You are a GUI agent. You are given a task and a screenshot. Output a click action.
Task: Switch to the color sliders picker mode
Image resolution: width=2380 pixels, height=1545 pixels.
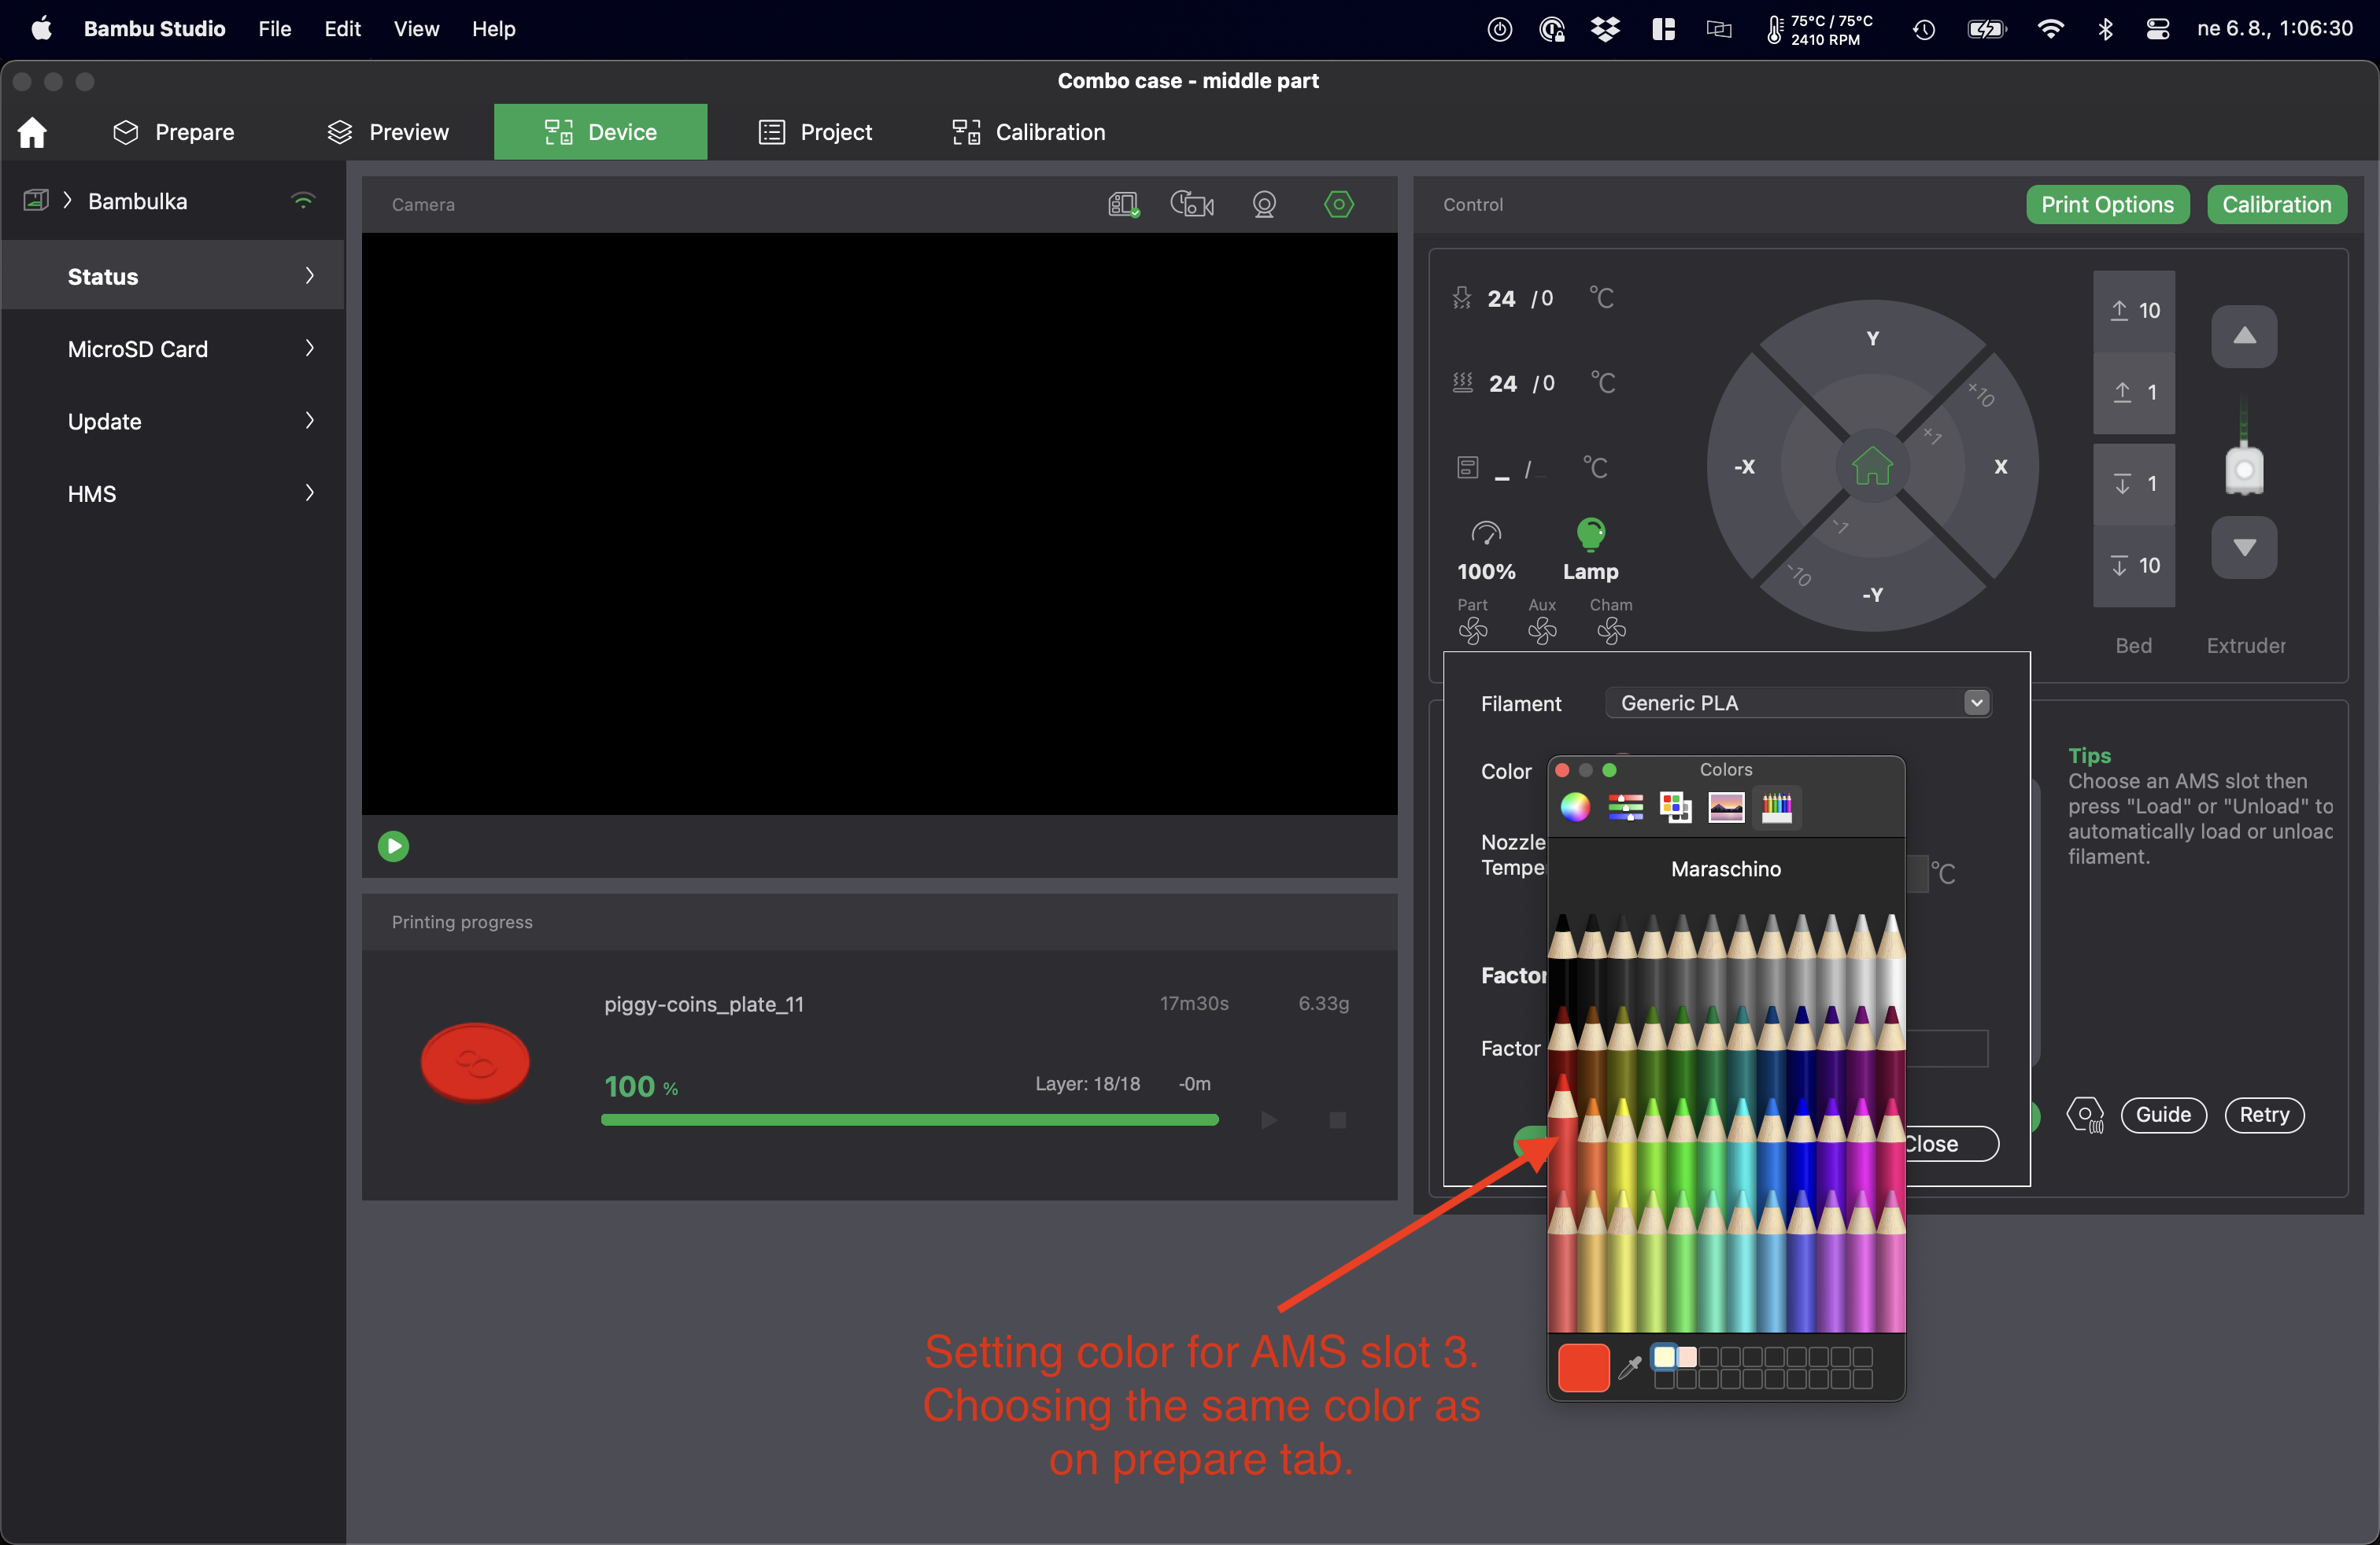click(1625, 806)
